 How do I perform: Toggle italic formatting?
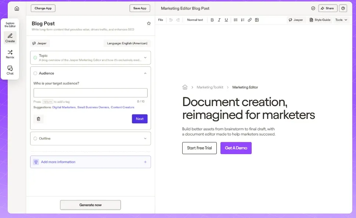219,20
